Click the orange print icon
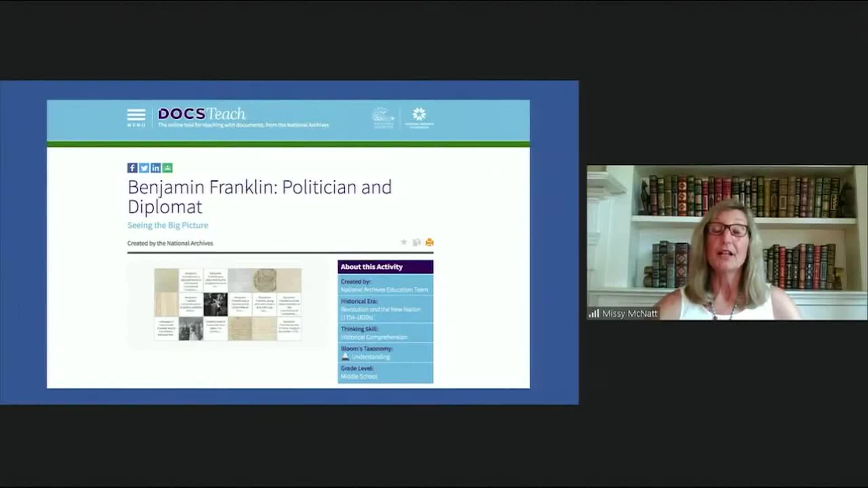The height and width of the screenshot is (488, 868). [429, 242]
